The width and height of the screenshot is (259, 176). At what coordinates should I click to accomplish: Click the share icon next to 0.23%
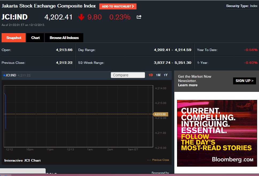[139, 17]
